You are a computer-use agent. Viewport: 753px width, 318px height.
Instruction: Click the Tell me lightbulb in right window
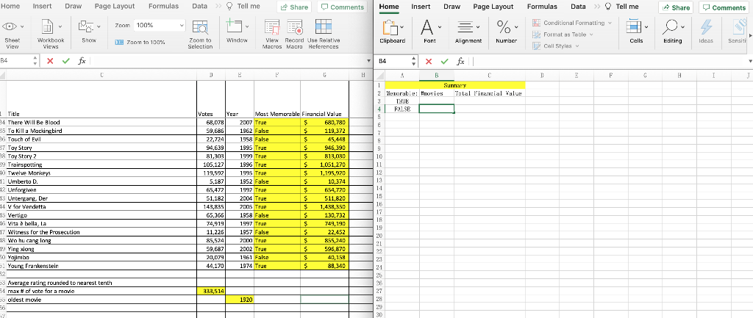[x=608, y=6]
